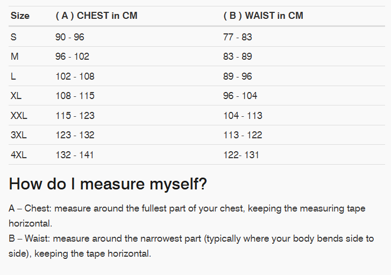Click chest value 90 - 96
This screenshot has height=275, width=391.
click(70, 37)
